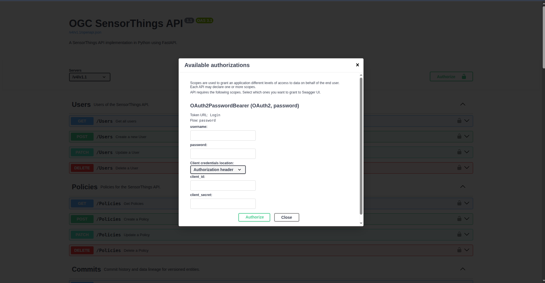Click the lock icon on POST /Policies row
The image size is (545, 283).
pos(459,219)
